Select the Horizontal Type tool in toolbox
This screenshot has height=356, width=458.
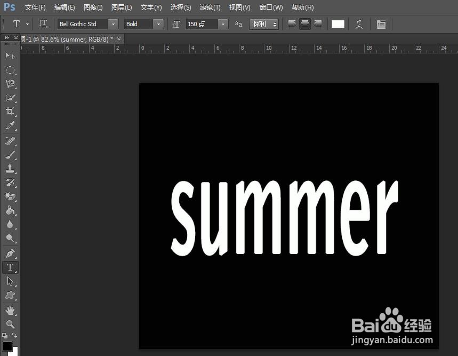tap(10, 267)
